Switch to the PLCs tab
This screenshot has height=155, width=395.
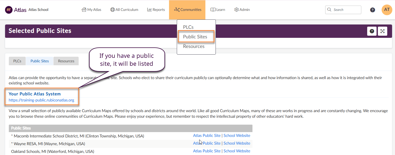17,61
